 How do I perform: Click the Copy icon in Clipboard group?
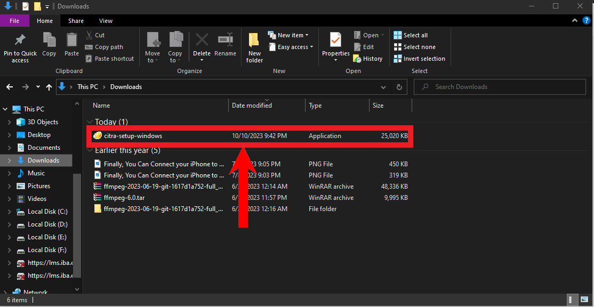tap(49, 44)
